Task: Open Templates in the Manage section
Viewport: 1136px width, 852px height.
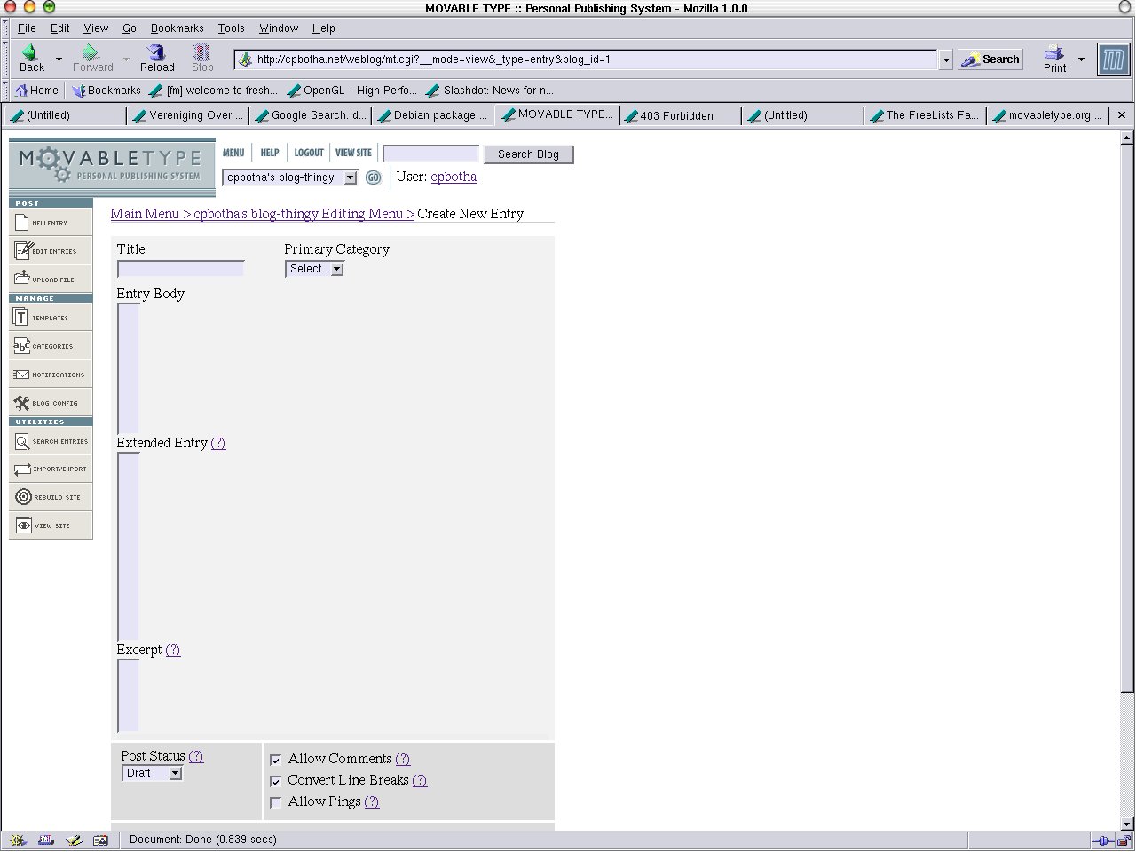Action: point(51,318)
